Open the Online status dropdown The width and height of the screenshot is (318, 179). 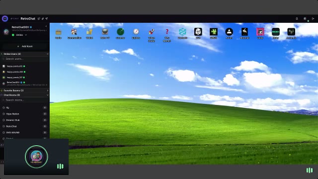tap(19, 35)
